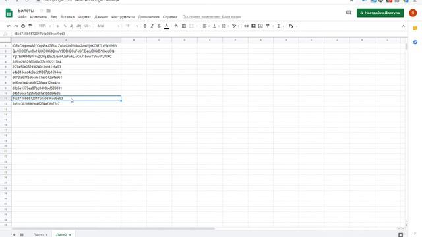This screenshot has width=422, height=237.
Task: Open the Формат menu
Action: point(84,17)
